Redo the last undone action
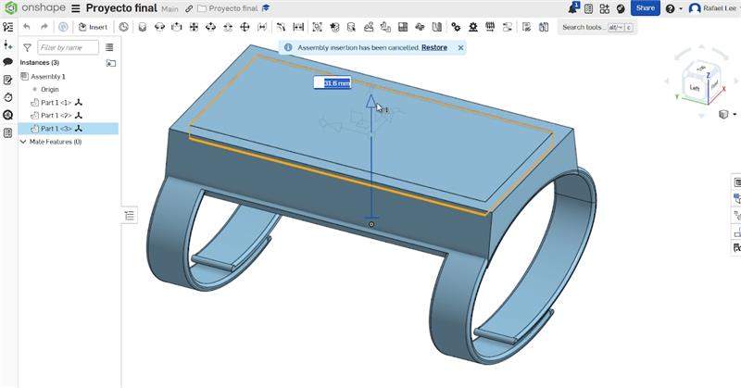This screenshot has width=741, height=388. pyautogui.click(x=44, y=27)
